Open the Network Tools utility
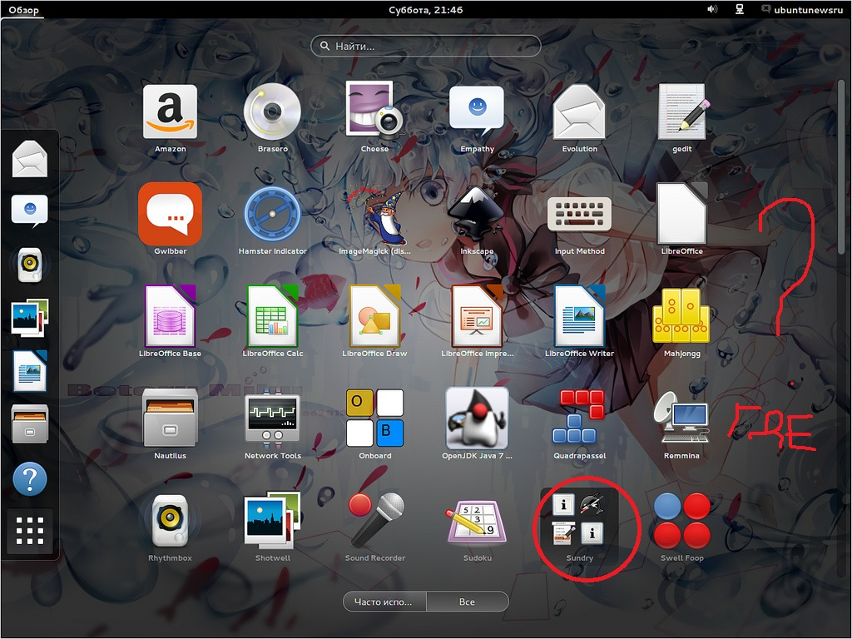 click(x=272, y=419)
